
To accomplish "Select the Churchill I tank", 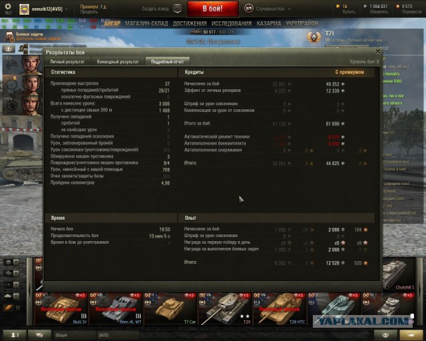I will point(398,274).
